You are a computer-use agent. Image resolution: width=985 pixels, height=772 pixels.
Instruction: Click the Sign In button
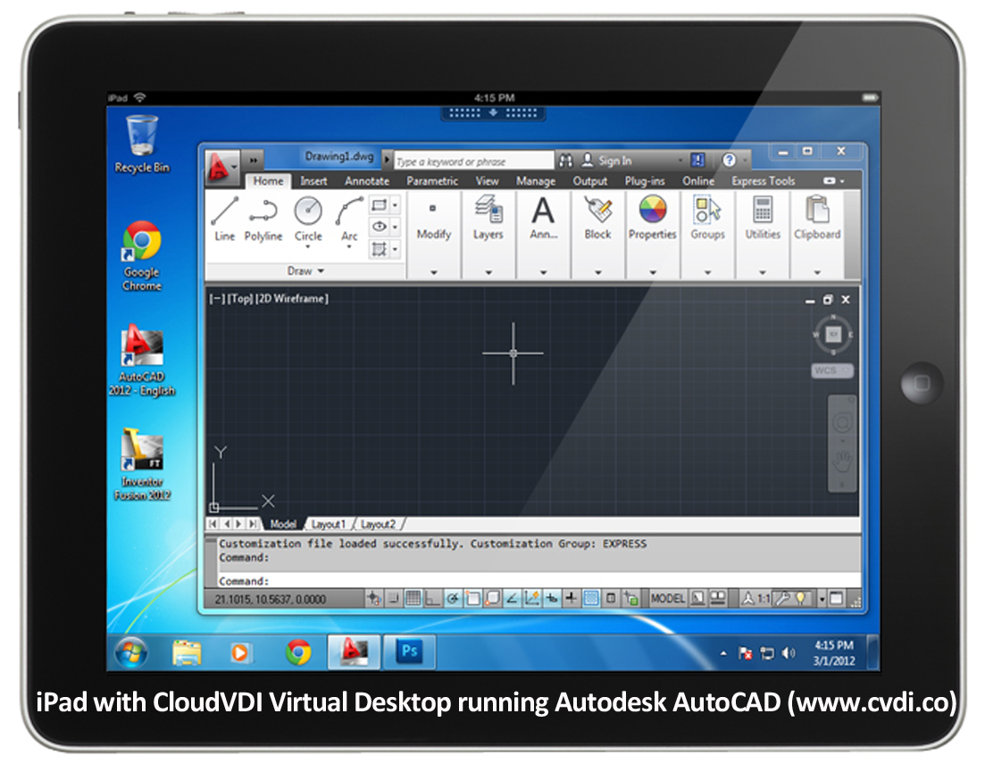[x=607, y=161]
